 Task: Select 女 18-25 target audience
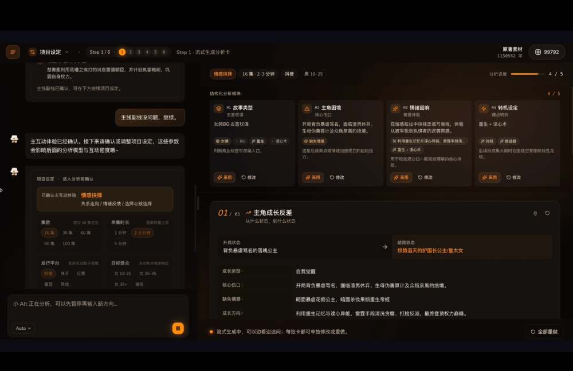click(123, 274)
